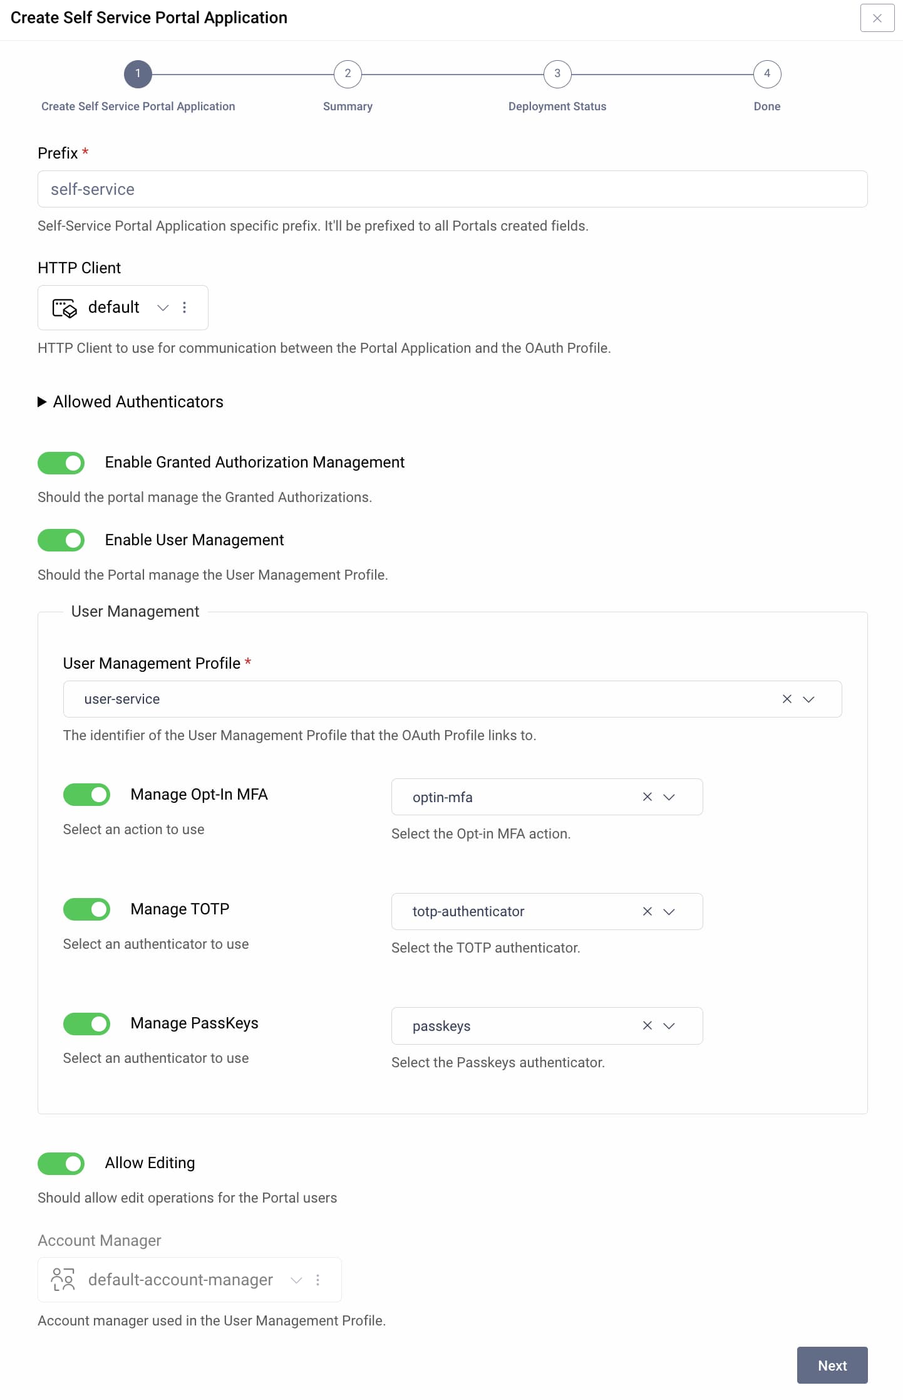
Task: Disable Granted Authorization Management toggle
Action: pyautogui.click(x=61, y=463)
